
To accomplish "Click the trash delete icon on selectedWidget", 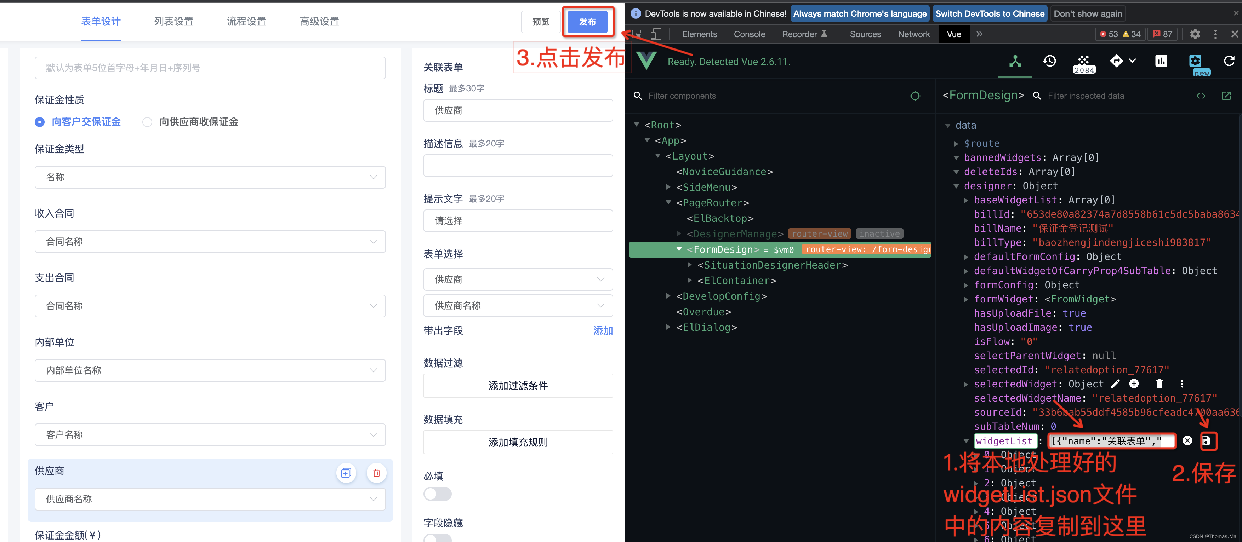I will tap(1160, 384).
